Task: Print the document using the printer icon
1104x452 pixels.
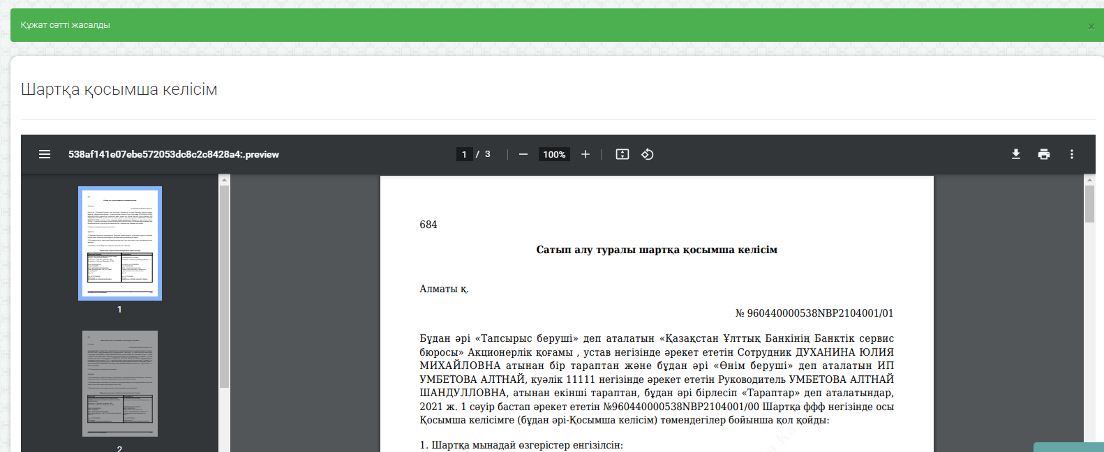Action: (1044, 154)
